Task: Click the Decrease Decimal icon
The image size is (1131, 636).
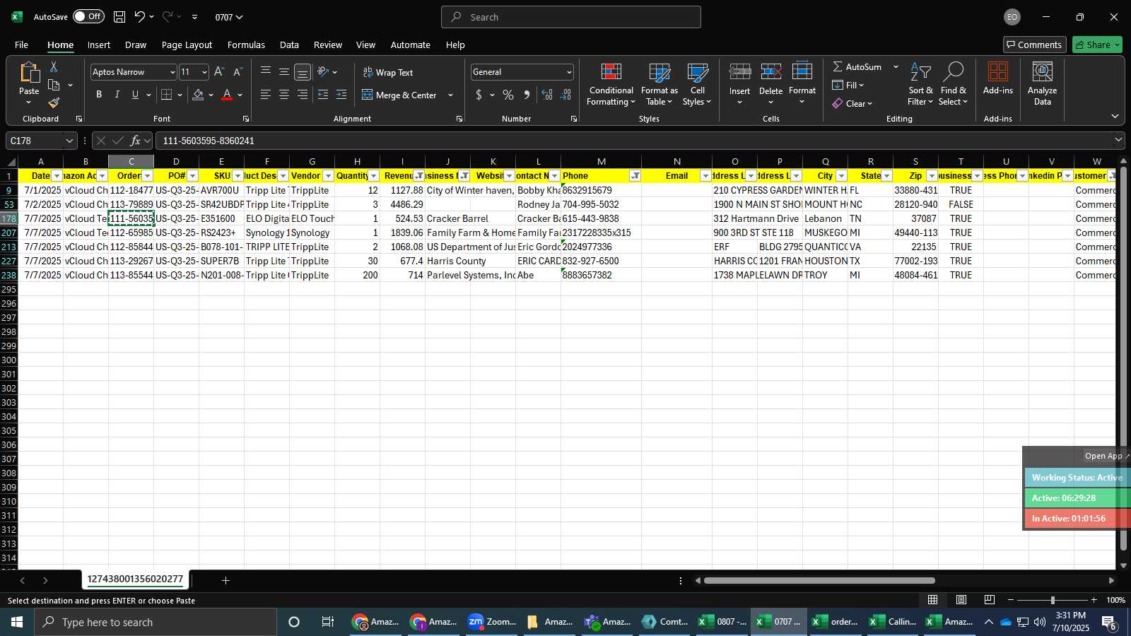Action: pos(565,95)
